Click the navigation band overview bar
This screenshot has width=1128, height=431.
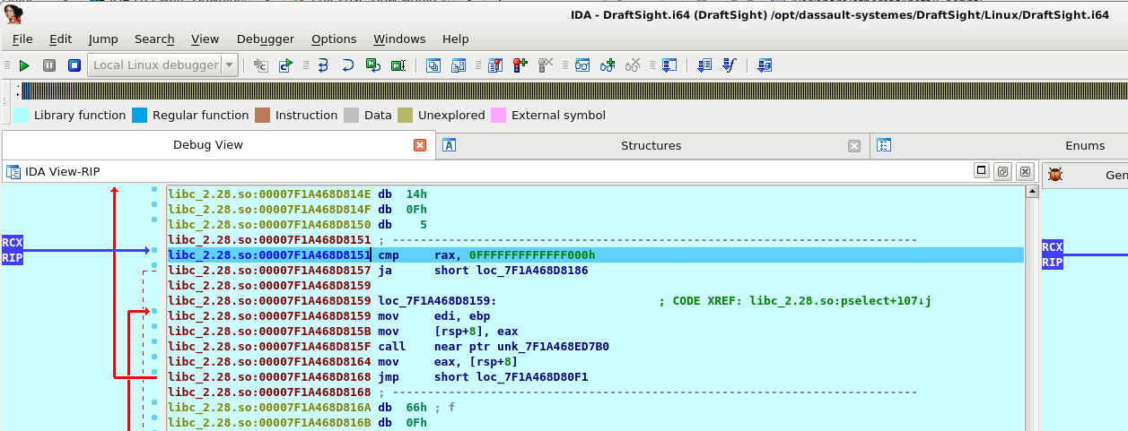pos(574,91)
